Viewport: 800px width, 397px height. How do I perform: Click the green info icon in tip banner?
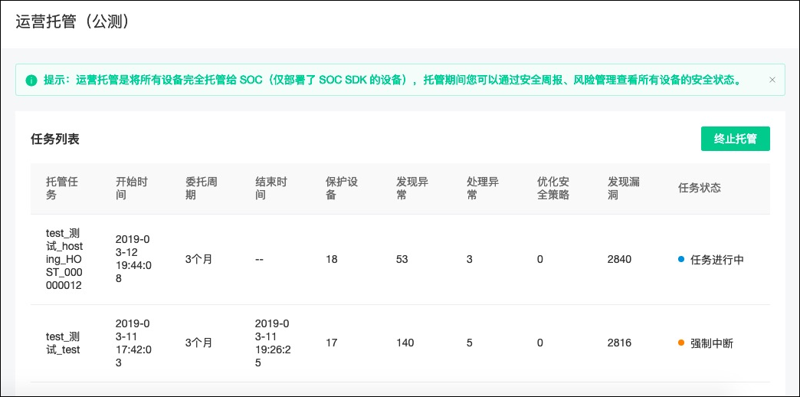click(31, 80)
